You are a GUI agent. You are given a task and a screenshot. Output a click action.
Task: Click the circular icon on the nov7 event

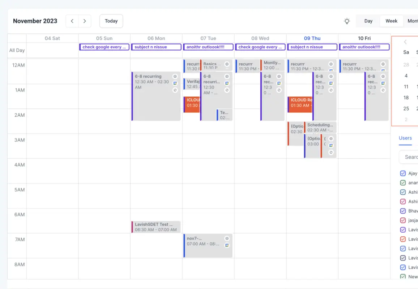tap(227, 238)
